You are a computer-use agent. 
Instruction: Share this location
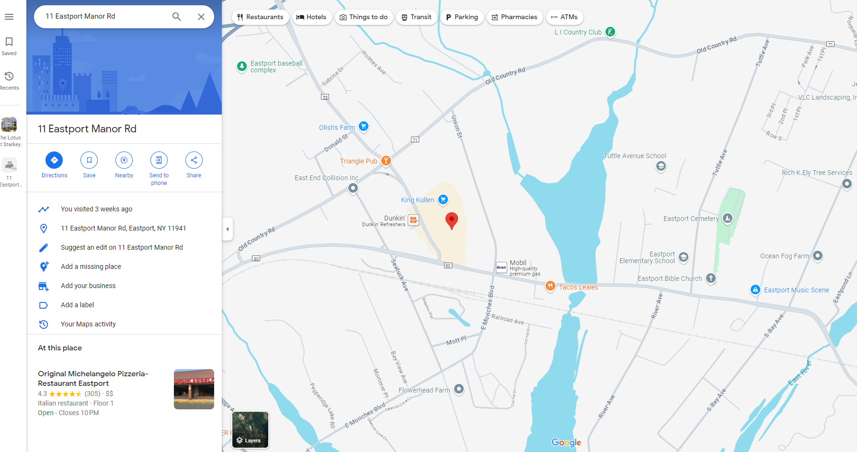pos(194,160)
